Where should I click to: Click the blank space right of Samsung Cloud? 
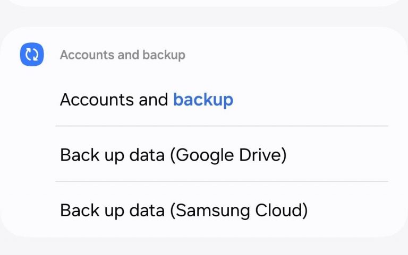click(351, 210)
